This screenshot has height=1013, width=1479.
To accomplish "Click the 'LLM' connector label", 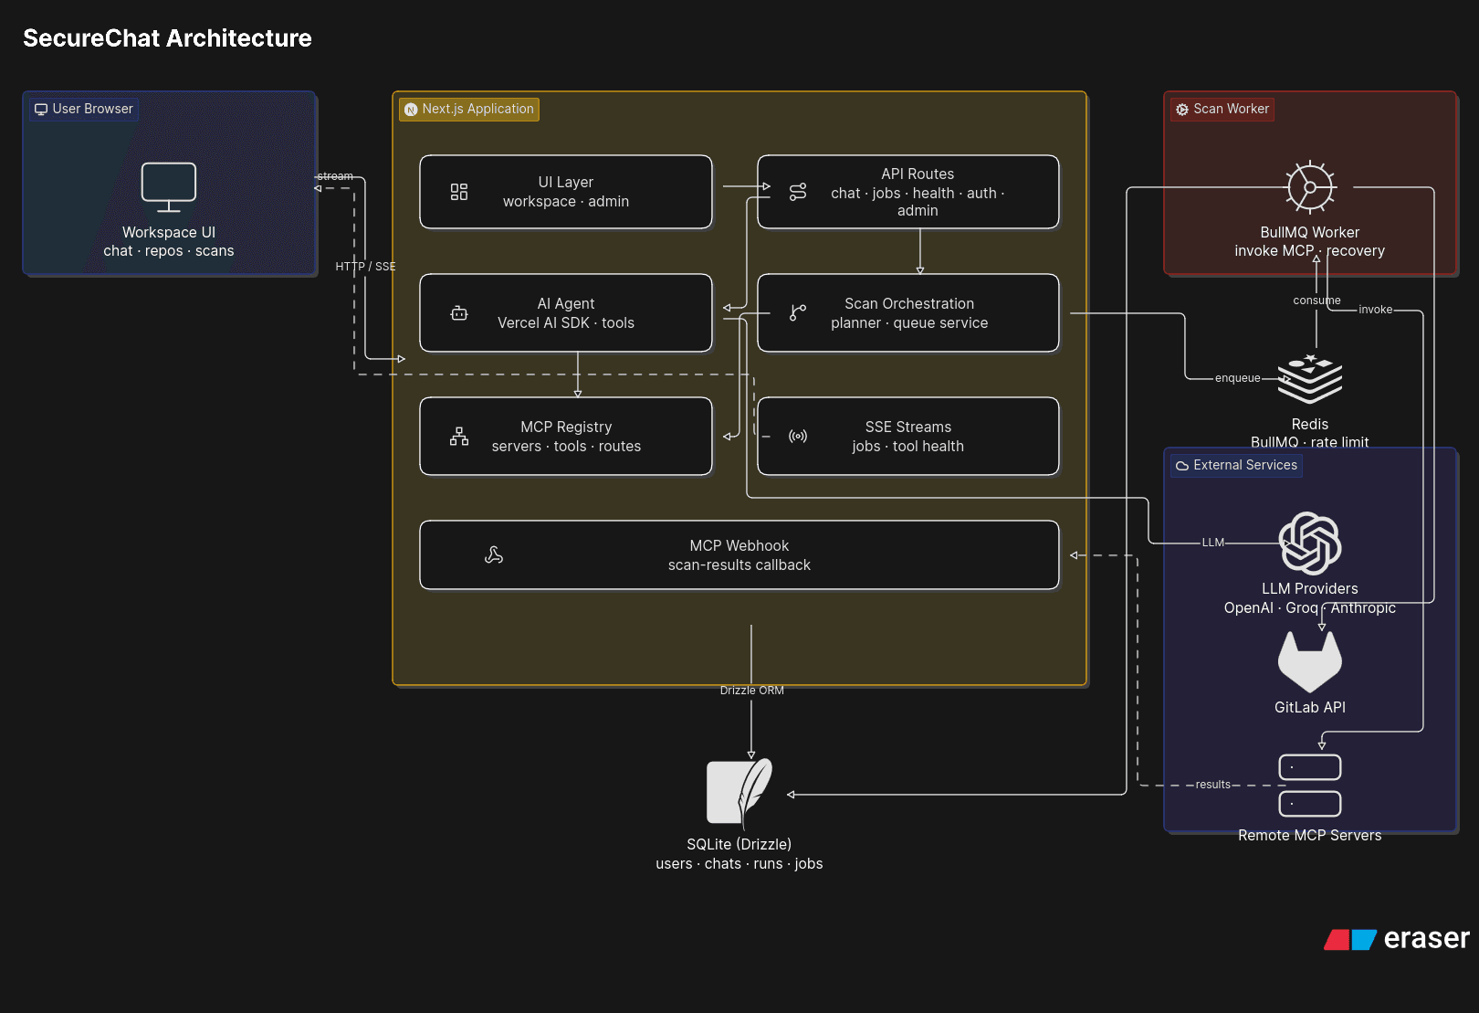I will pyautogui.click(x=1213, y=543).
